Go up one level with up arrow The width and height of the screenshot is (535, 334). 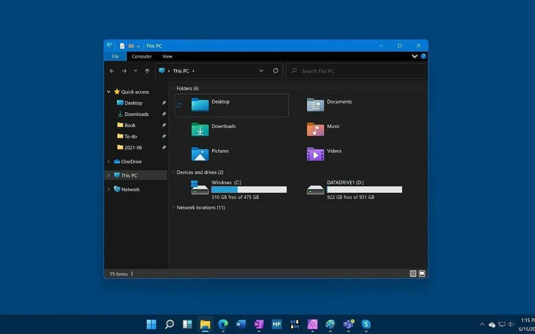tap(147, 71)
